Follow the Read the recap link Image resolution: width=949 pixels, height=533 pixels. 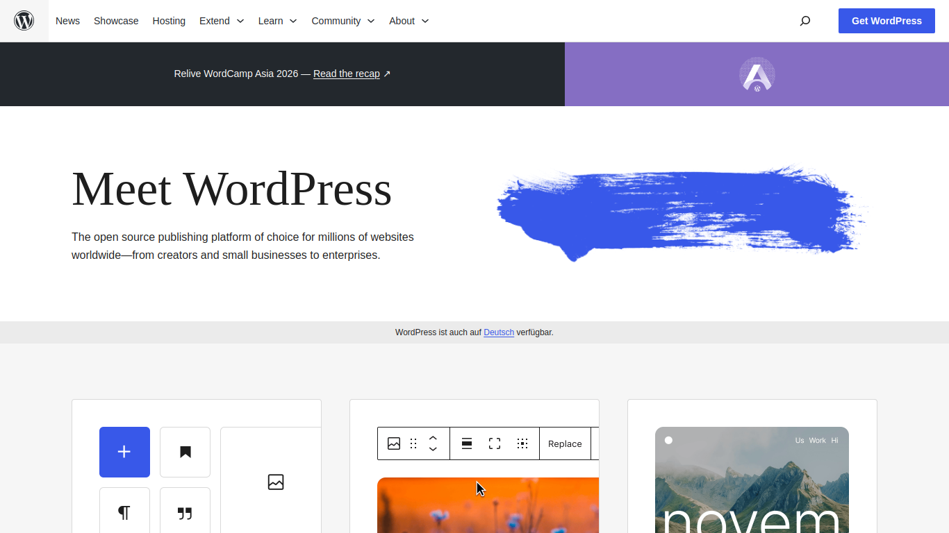(x=347, y=74)
